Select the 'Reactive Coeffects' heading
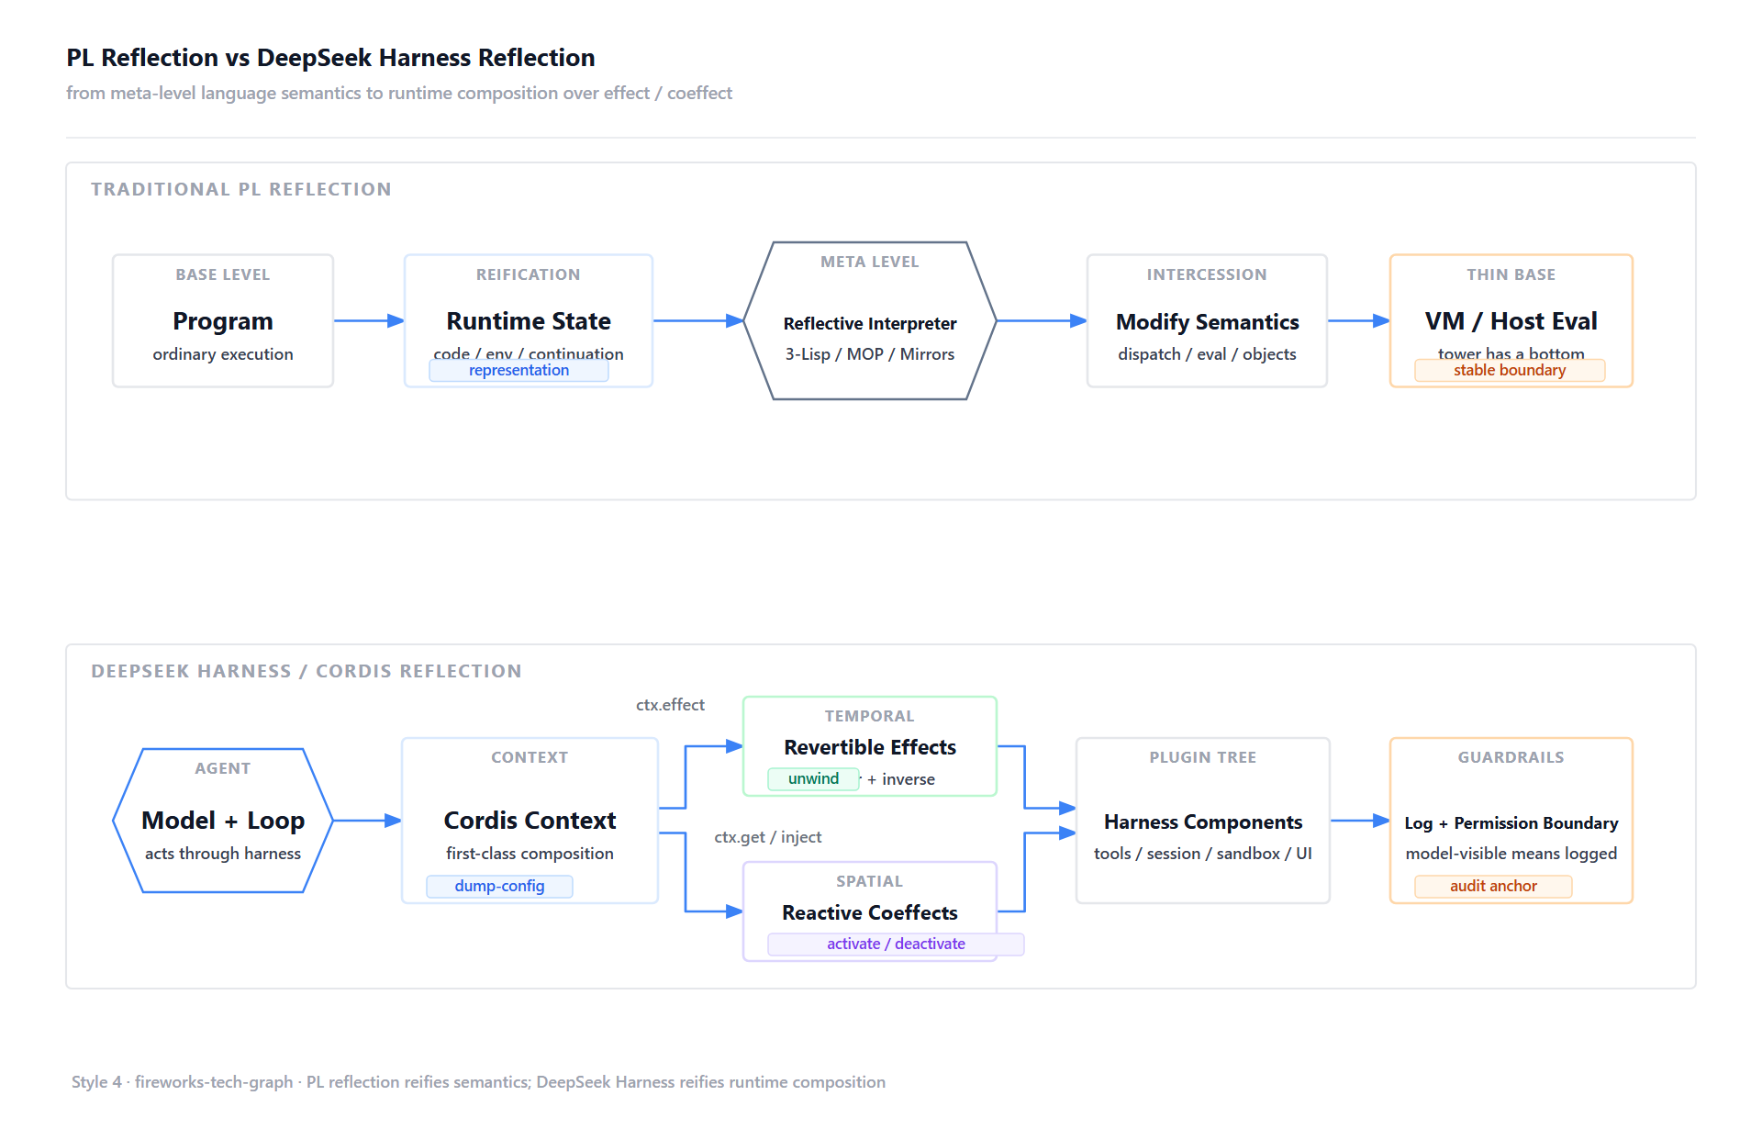 870,912
